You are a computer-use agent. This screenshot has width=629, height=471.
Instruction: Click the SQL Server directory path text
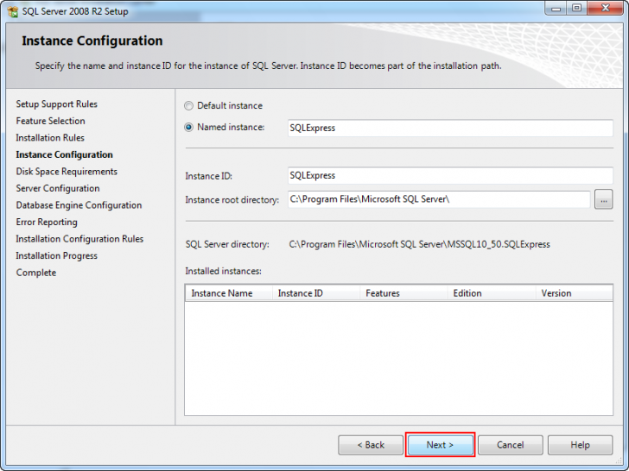[419, 244]
